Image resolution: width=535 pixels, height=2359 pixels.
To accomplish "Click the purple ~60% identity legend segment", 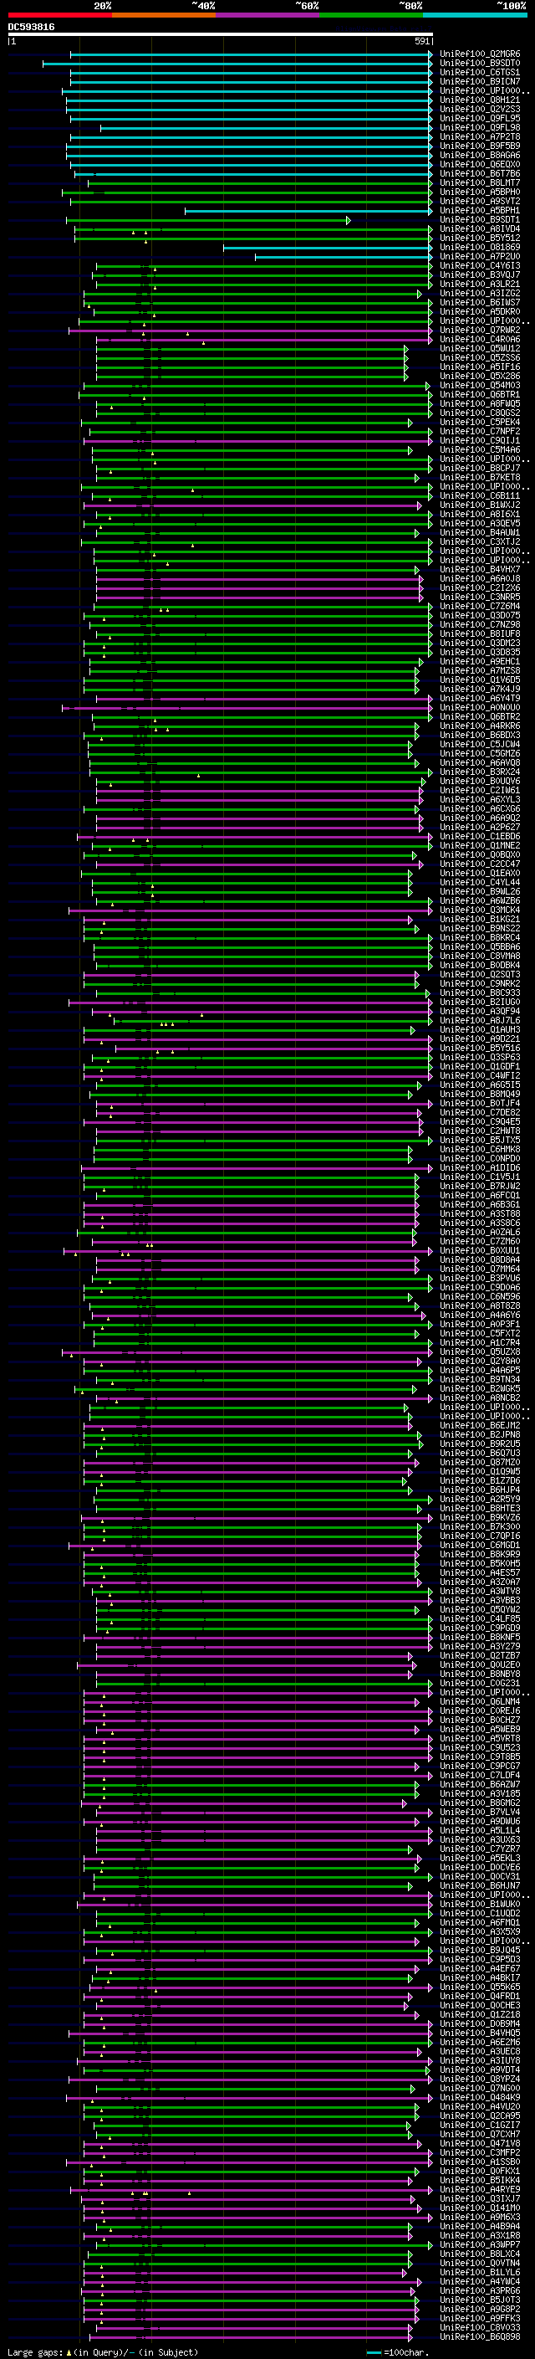I will point(267,15).
